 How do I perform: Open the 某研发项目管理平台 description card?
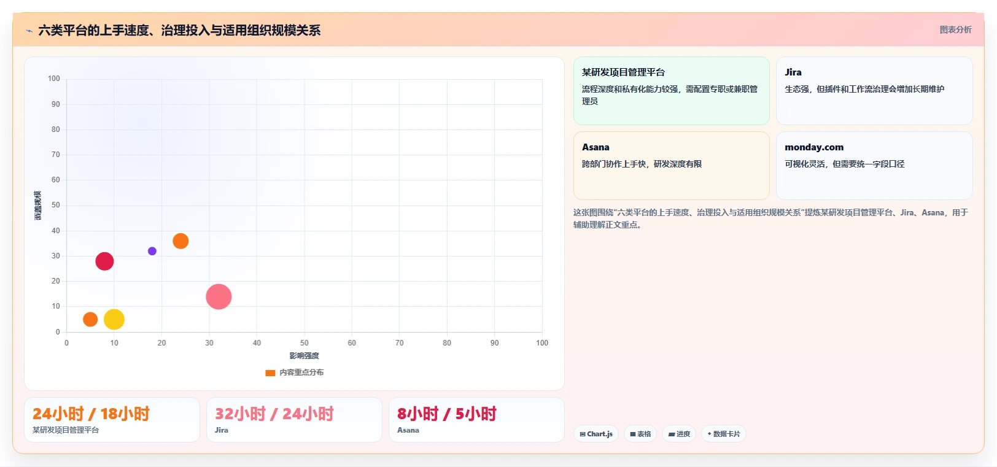[x=671, y=91]
